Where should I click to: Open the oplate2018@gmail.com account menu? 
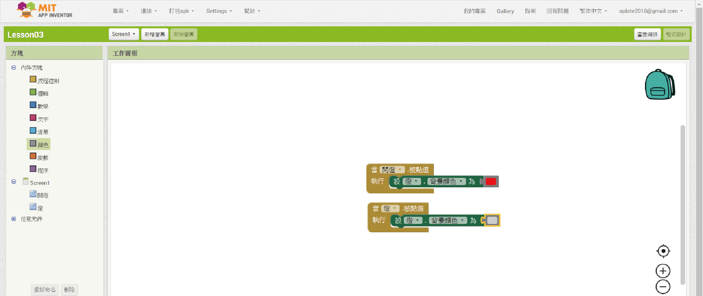(651, 11)
